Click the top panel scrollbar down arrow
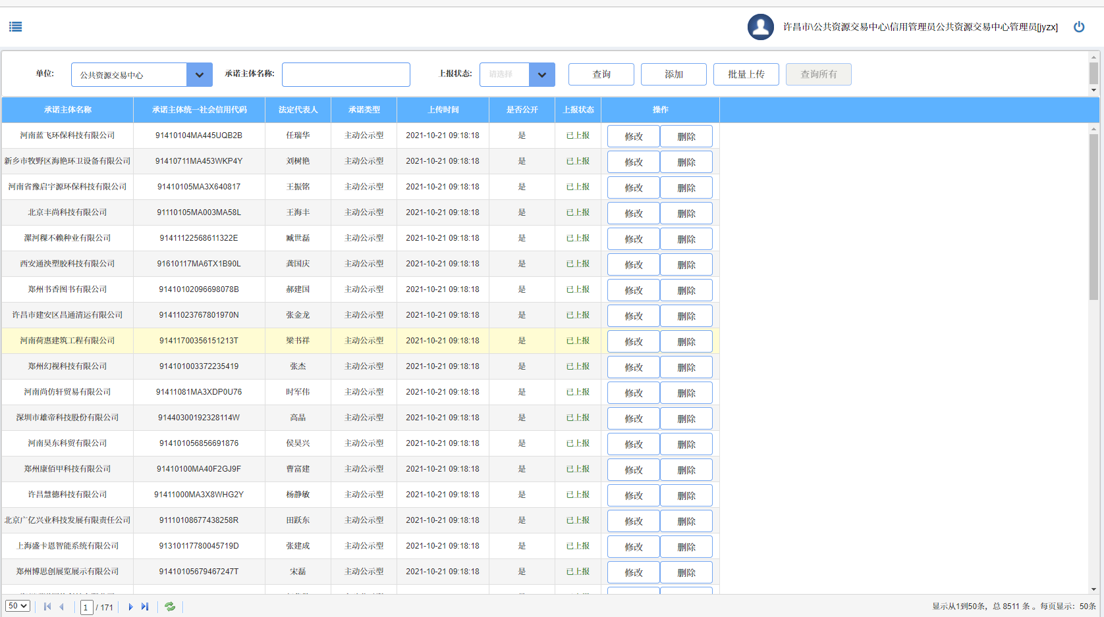1104x617 pixels. (x=1093, y=90)
